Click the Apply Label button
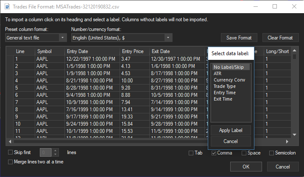Viewport: 304px width, 177px height. [x=231, y=130]
